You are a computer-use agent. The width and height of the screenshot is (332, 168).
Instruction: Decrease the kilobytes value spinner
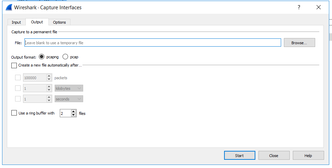49,90
